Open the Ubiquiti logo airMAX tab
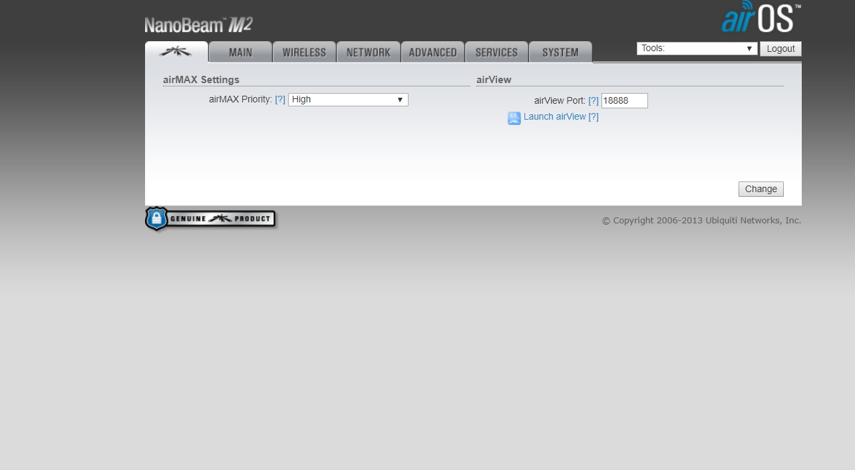855x470 pixels. tap(176, 52)
